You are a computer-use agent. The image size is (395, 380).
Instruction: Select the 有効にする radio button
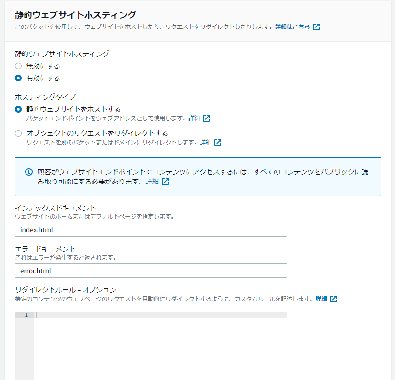(x=18, y=78)
